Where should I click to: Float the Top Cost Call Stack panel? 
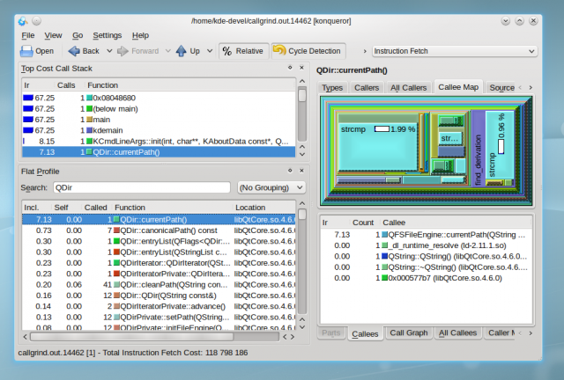(x=290, y=68)
